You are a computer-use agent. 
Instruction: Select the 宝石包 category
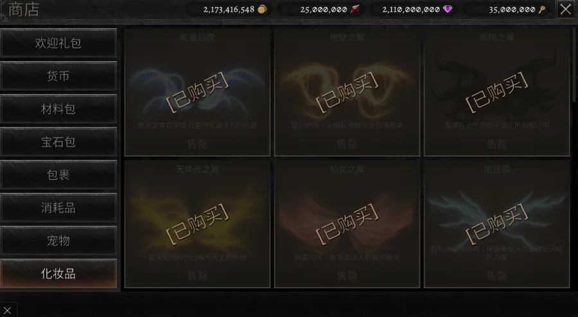click(x=58, y=141)
